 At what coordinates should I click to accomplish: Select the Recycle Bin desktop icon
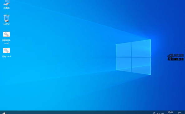tap(6, 20)
